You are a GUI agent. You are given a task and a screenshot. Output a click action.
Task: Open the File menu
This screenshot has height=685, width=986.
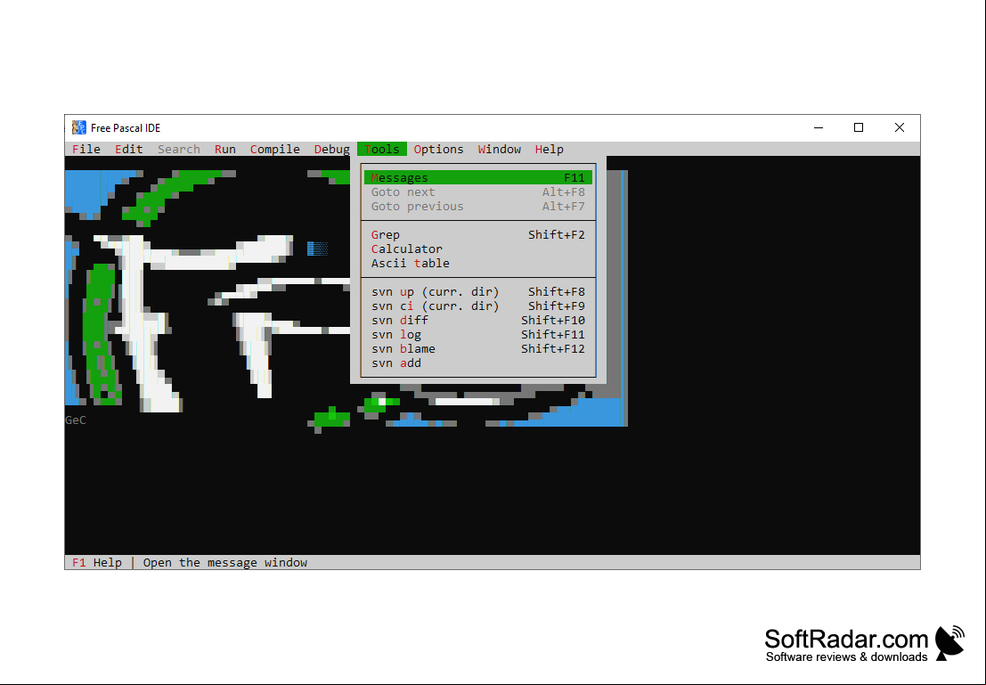[x=86, y=149]
